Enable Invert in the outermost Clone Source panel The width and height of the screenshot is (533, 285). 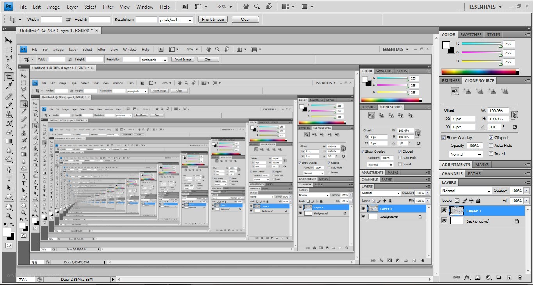click(491, 153)
